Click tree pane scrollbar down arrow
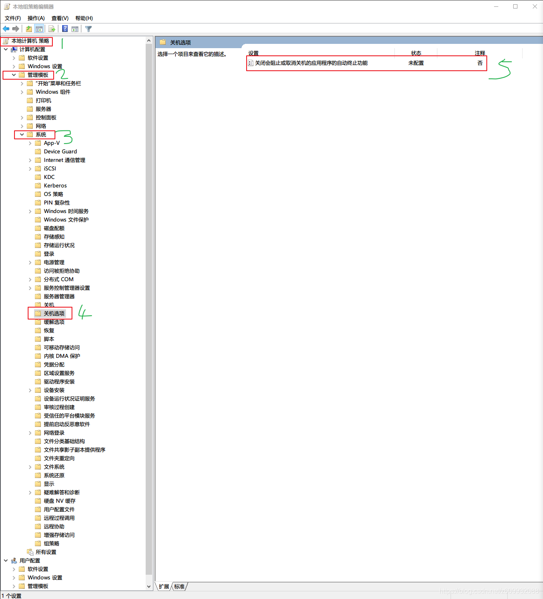543x599 pixels. coord(149,586)
